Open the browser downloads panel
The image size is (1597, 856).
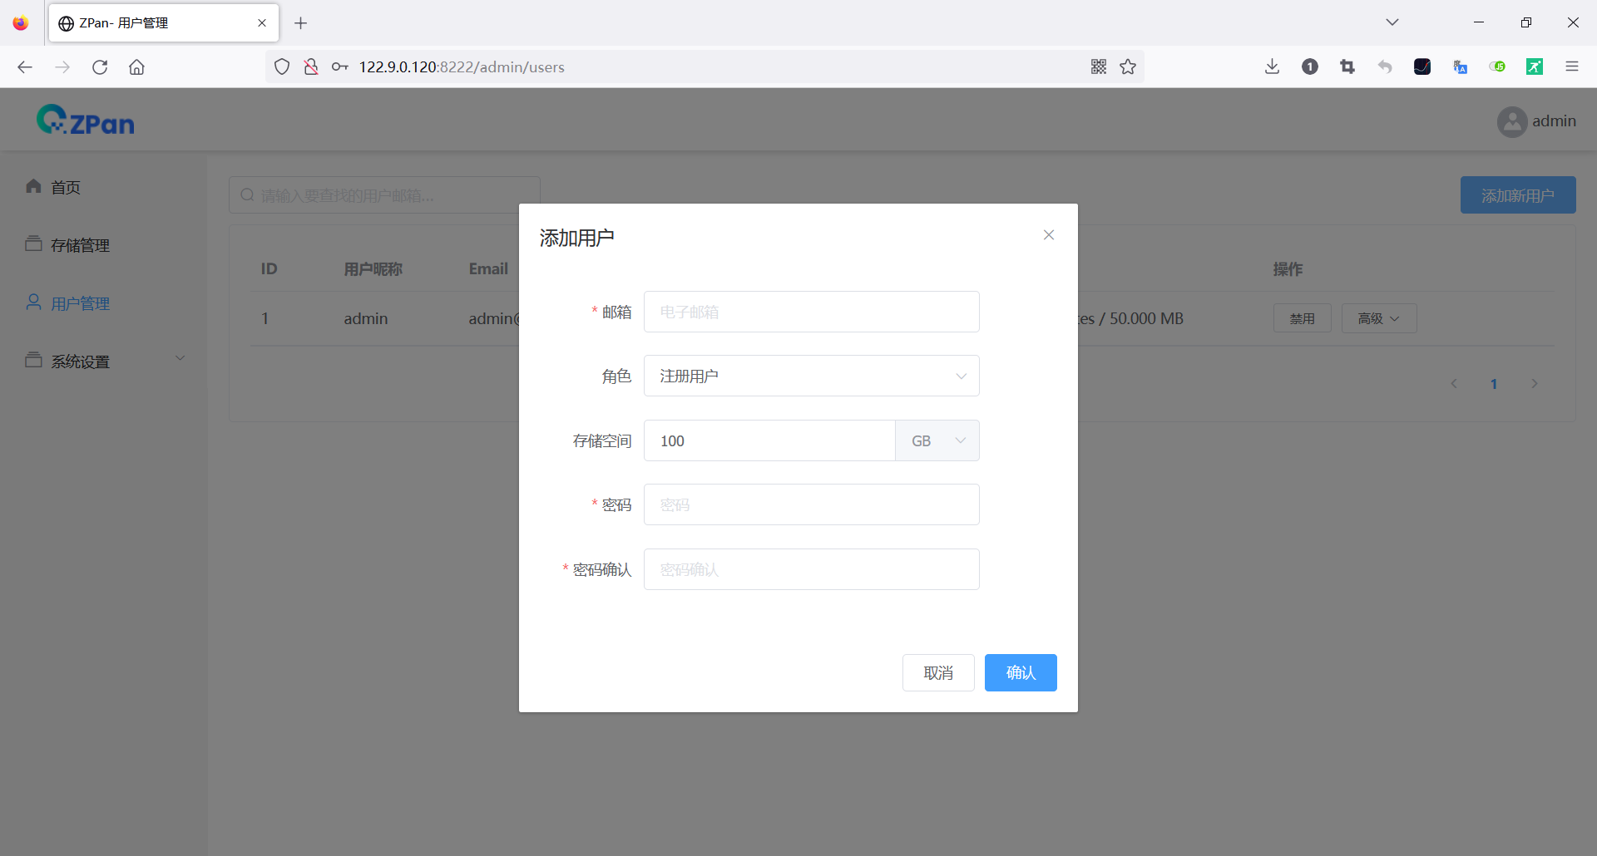coord(1272,66)
